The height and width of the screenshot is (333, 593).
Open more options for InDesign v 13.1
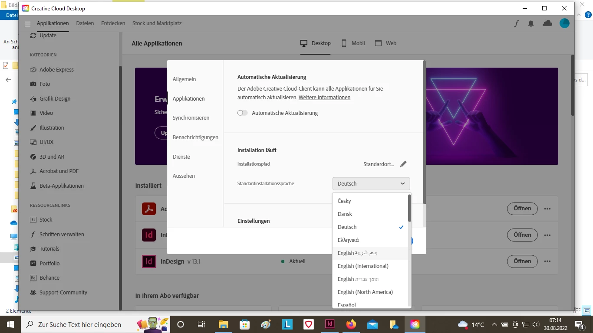pos(547,261)
